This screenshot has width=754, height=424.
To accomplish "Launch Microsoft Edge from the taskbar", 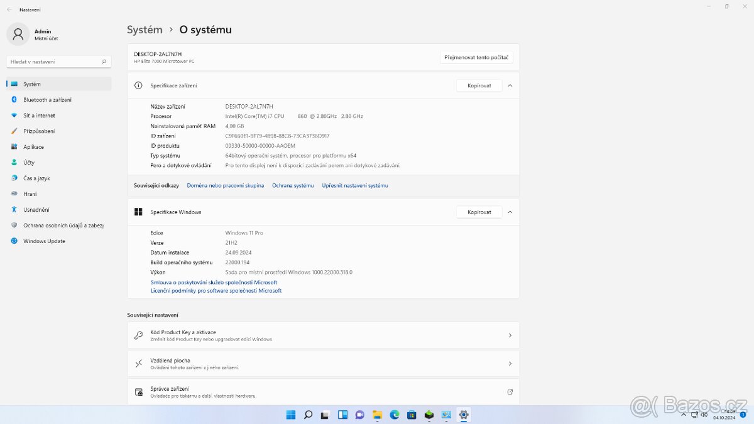I will click(395, 415).
